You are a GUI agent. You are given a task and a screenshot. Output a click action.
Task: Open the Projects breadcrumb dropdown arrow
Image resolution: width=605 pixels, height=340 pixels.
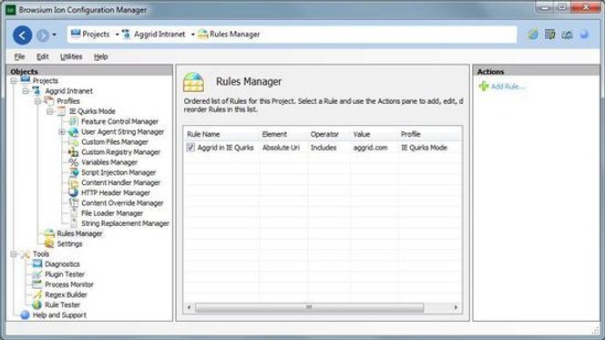click(117, 35)
